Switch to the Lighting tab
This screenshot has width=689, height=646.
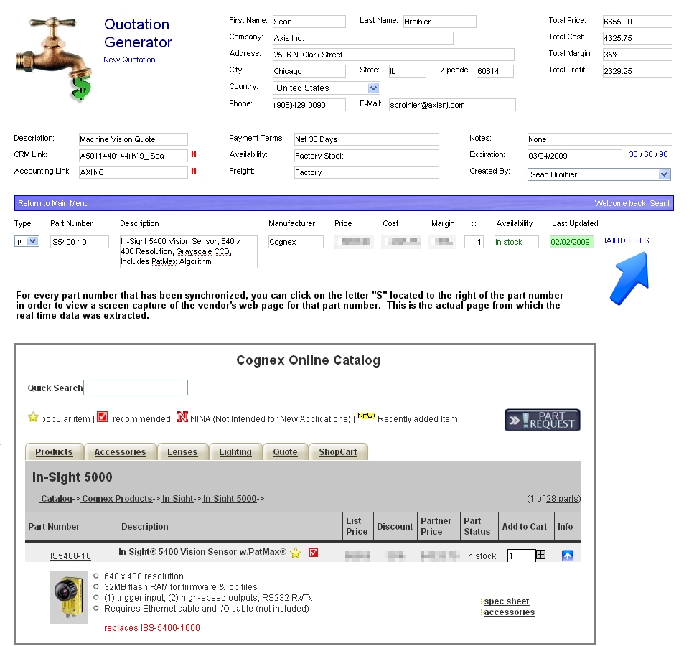pos(235,451)
